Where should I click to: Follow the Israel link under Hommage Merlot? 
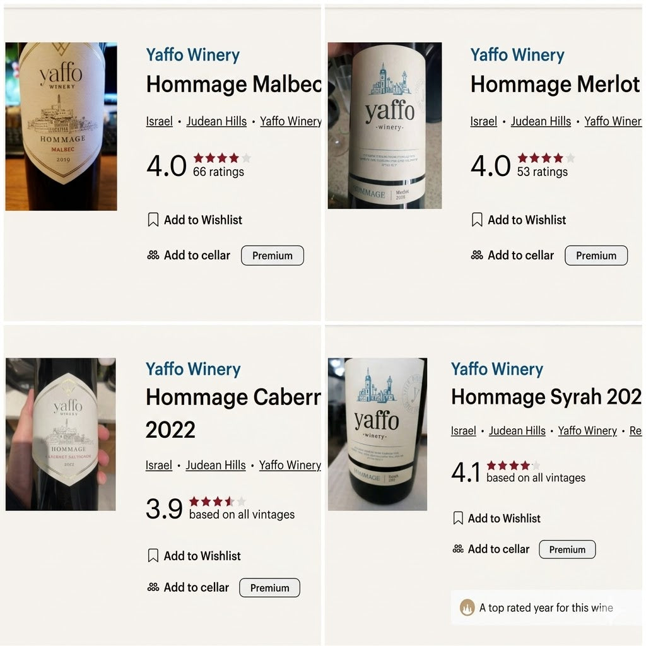pos(484,121)
